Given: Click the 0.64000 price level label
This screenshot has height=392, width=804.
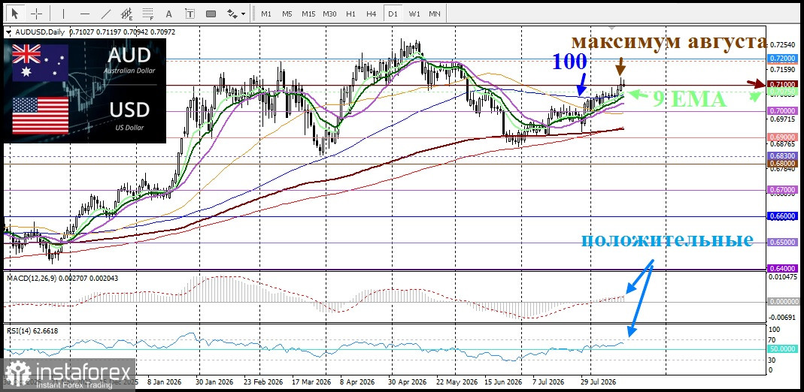Looking at the screenshot, I should [782, 268].
